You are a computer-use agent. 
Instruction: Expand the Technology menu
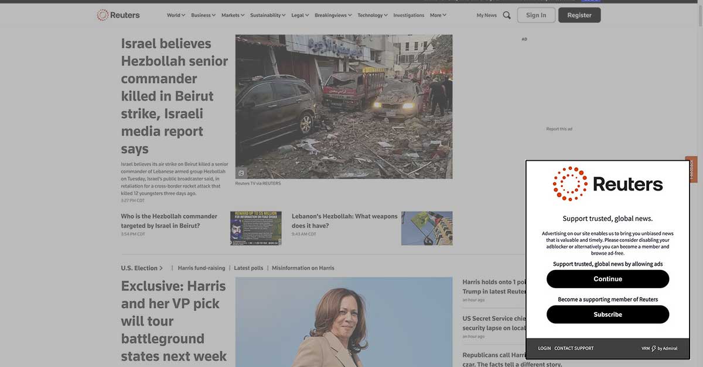point(373,15)
